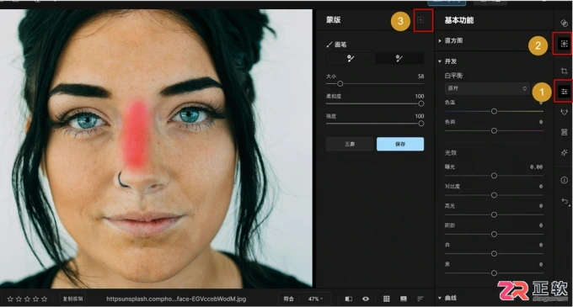The width and height of the screenshot is (573, 307).
Task: Open the 白平衡 preset dropdown
Action: 487,88
